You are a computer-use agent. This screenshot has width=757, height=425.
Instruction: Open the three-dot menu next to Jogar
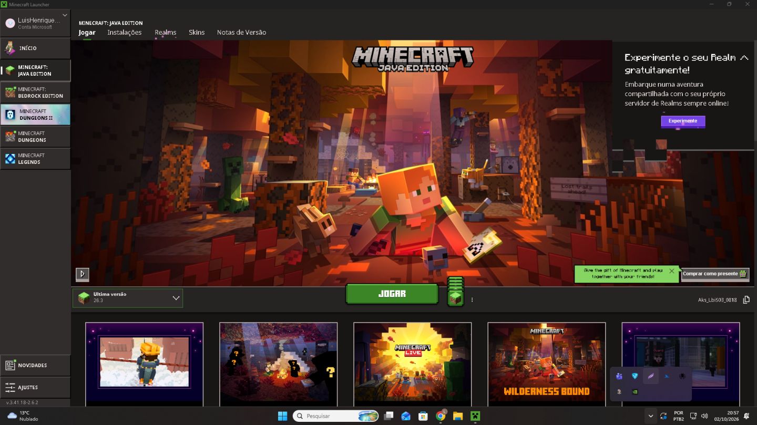click(x=472, y=300)
